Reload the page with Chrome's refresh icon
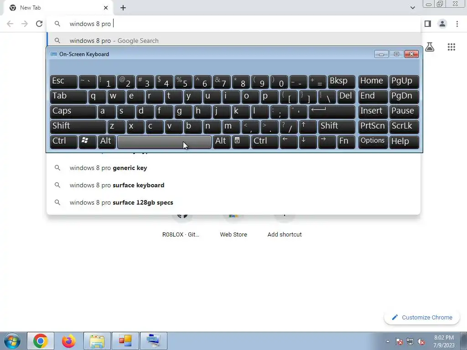The height and width of the screenshot is (350, 467). click(x=39, y=24)
